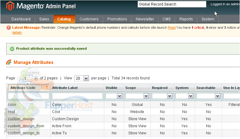240x139 pixels.
Task: Open the System filter dropdown
Action: [184, 96]
